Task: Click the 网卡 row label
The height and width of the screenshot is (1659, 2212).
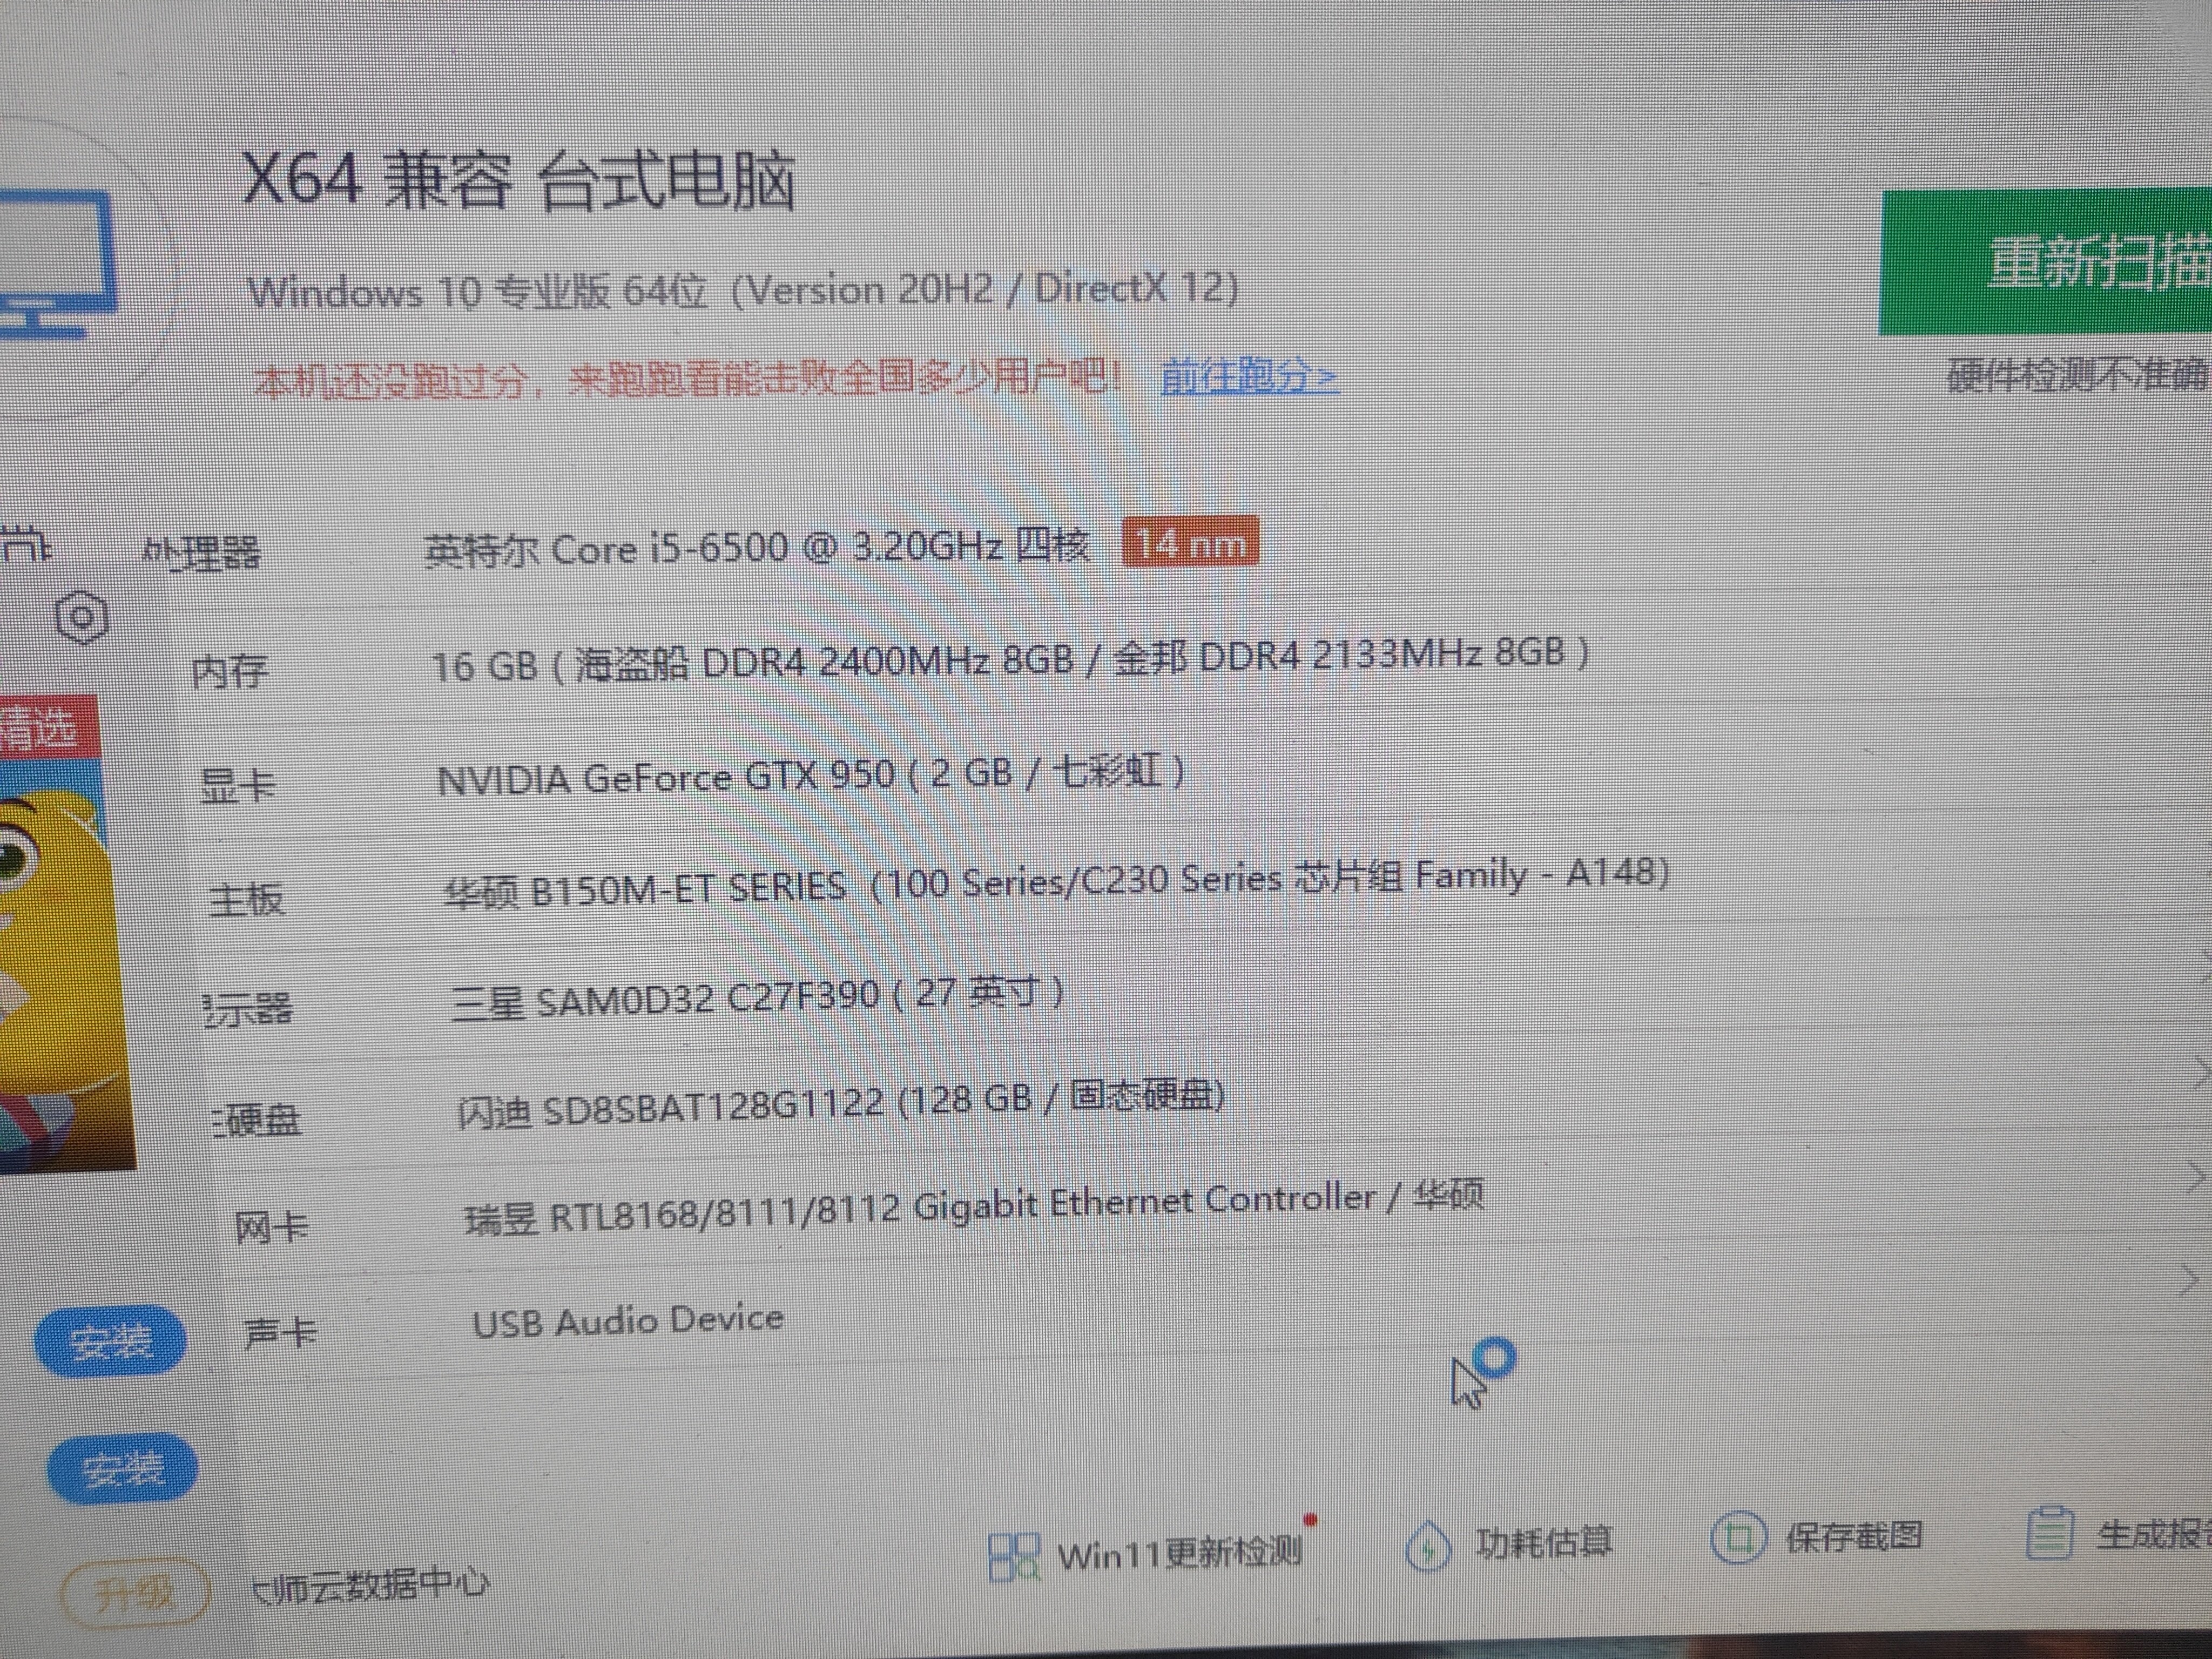Action: 271,1226
